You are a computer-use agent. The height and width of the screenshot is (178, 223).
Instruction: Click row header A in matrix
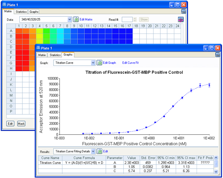click(11, 31)
